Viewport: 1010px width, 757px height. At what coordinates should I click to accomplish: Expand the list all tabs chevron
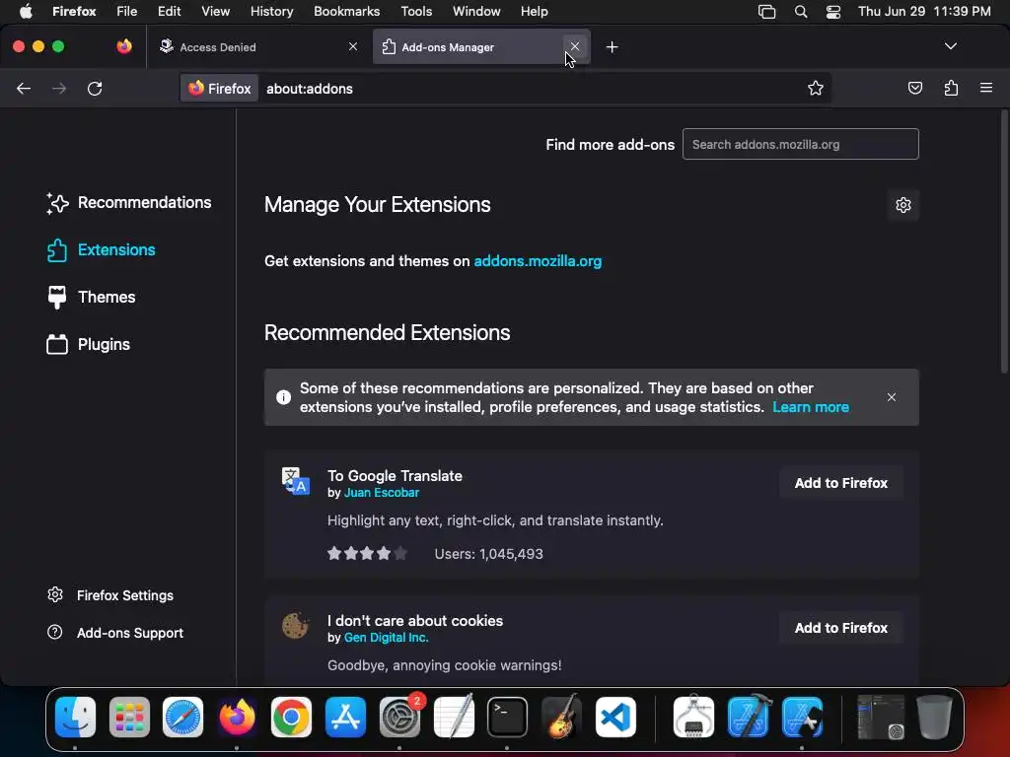[x=951, y=46]
